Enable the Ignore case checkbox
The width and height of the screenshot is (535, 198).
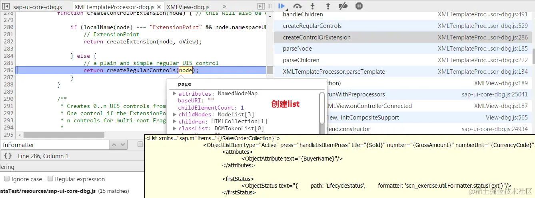pos(7,179)
